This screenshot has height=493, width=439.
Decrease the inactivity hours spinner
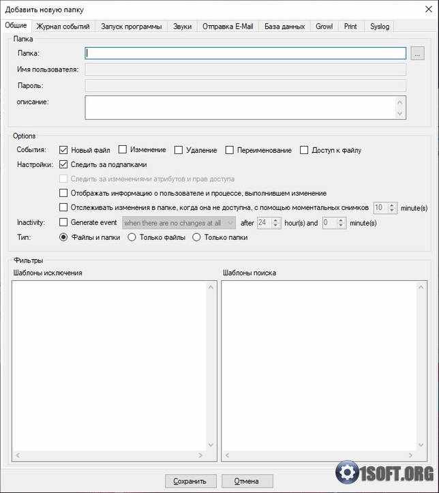coord(275,226)
